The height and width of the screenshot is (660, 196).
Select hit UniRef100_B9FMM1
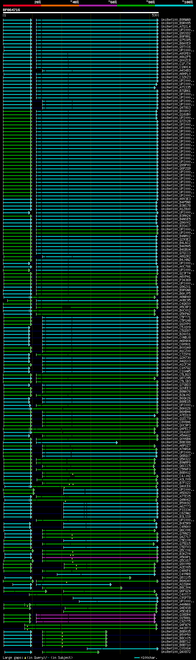pos(176,37)
